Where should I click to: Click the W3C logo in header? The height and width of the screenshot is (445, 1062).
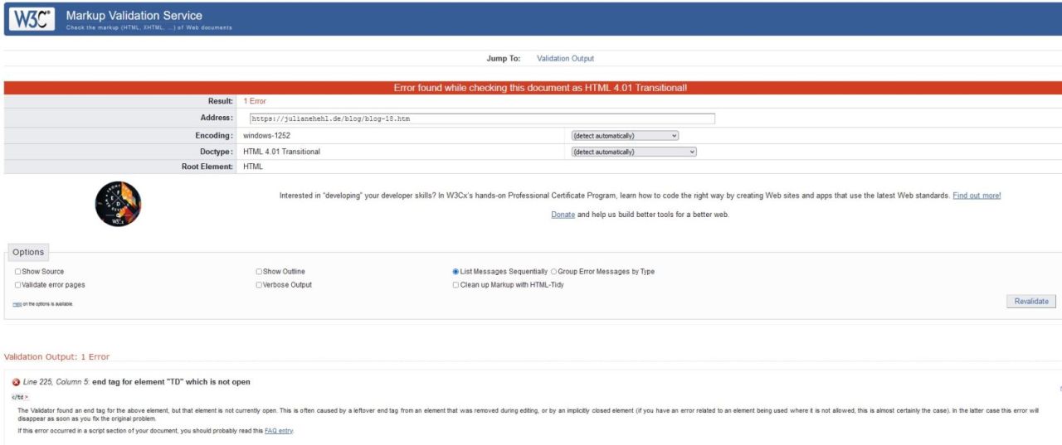click(32, 19)
